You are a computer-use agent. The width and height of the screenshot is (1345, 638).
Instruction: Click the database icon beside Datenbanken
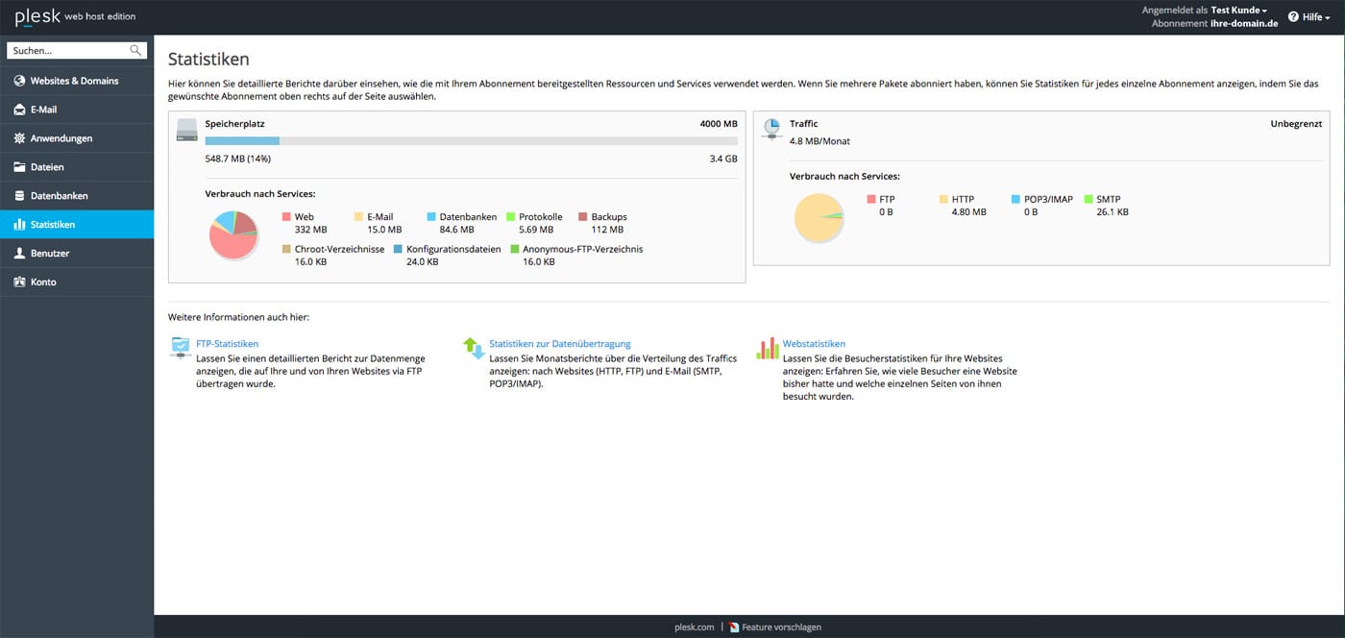tap(20, 196)
